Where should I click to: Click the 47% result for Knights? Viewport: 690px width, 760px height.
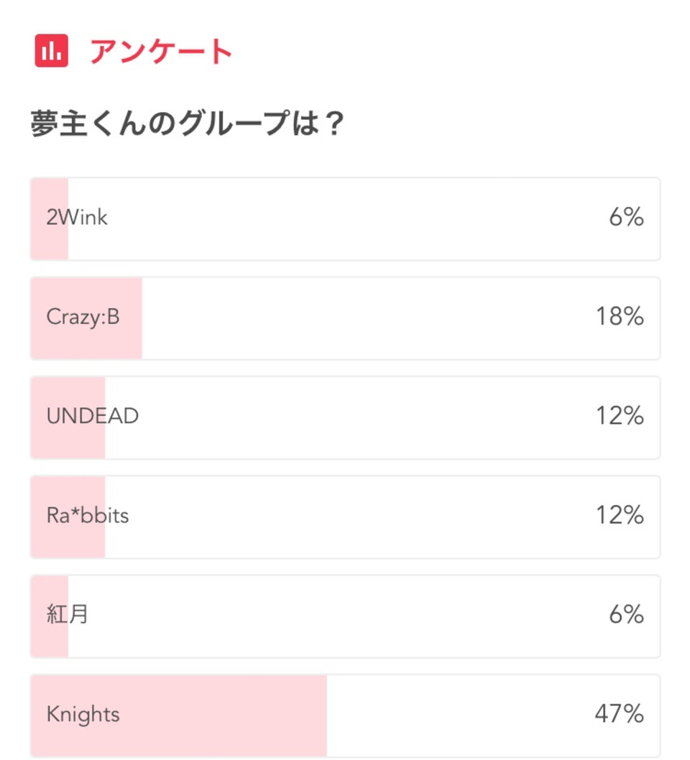pos(620,714)
